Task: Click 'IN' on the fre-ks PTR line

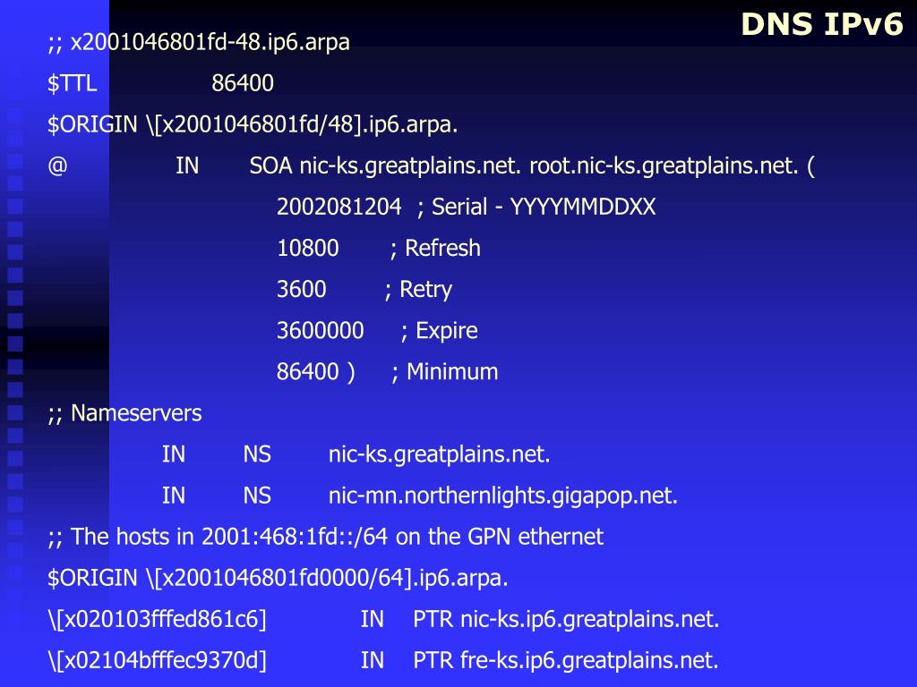Action: (x=372, y=661)
